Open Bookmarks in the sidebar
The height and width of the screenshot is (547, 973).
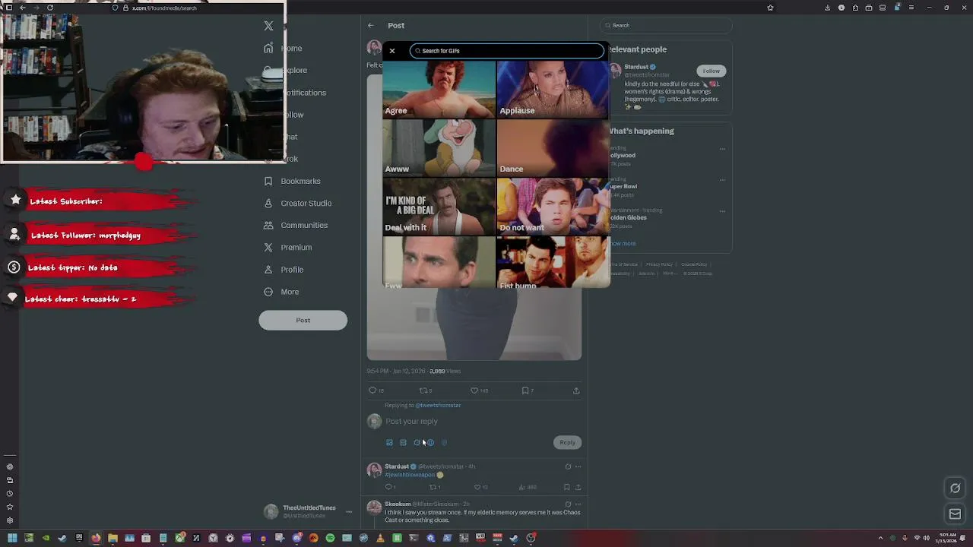click(x=292, y=181)
